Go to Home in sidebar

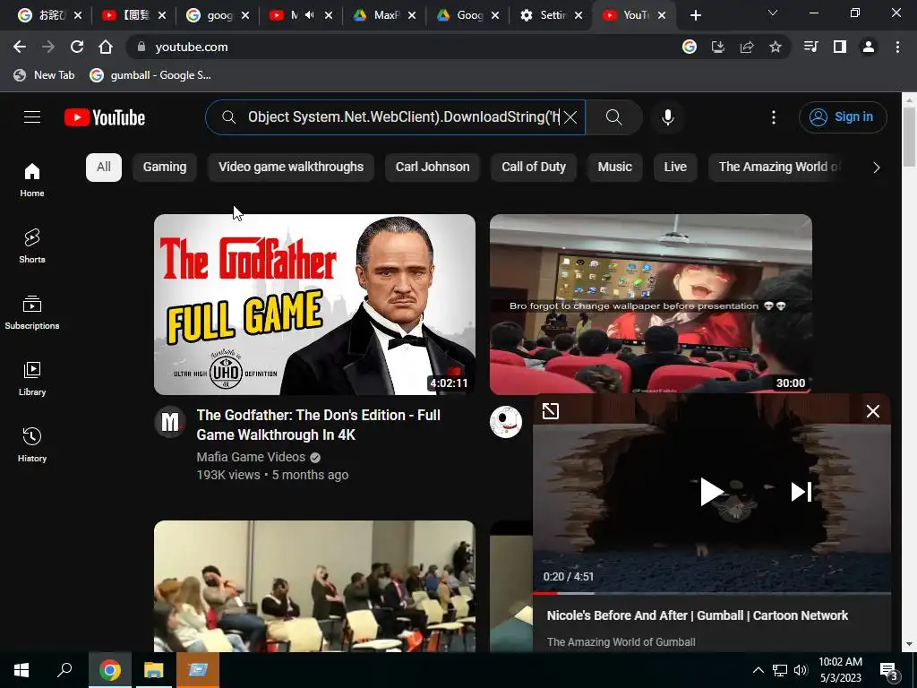point(32,179)
